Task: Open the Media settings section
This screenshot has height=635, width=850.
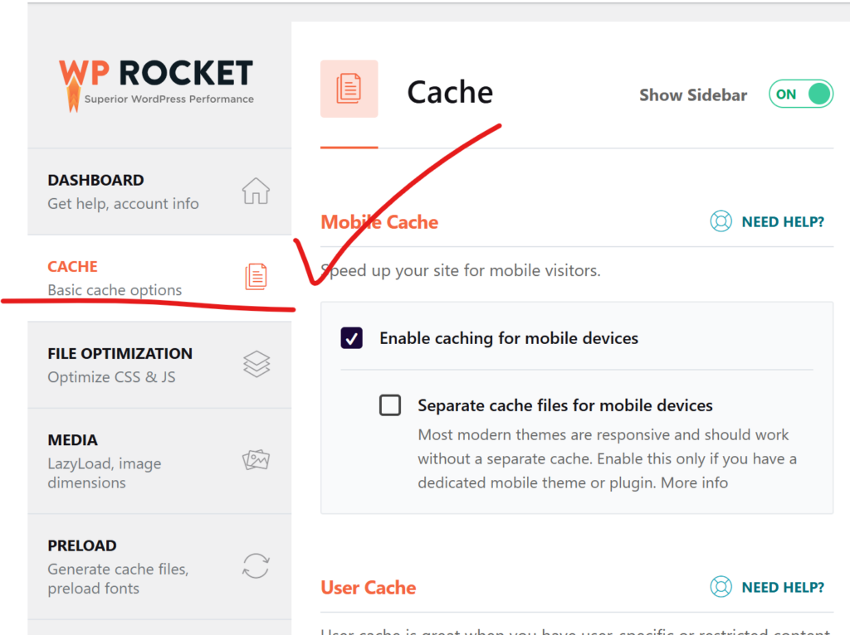Action: click(159, 461)
